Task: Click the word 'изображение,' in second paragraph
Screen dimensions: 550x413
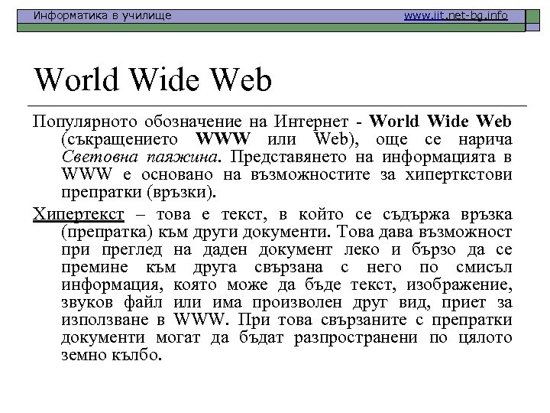Action: [459, 285]
